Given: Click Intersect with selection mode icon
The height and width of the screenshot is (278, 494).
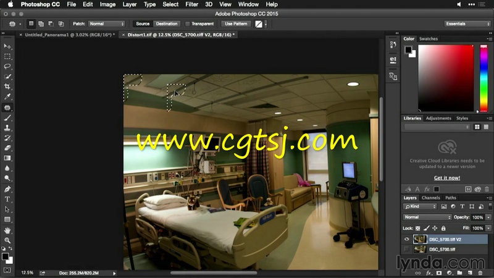Looking at the screenshot, I should click(61, 23).
